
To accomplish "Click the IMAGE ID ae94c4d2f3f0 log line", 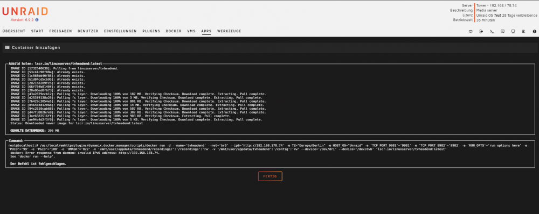I will 136,120.
